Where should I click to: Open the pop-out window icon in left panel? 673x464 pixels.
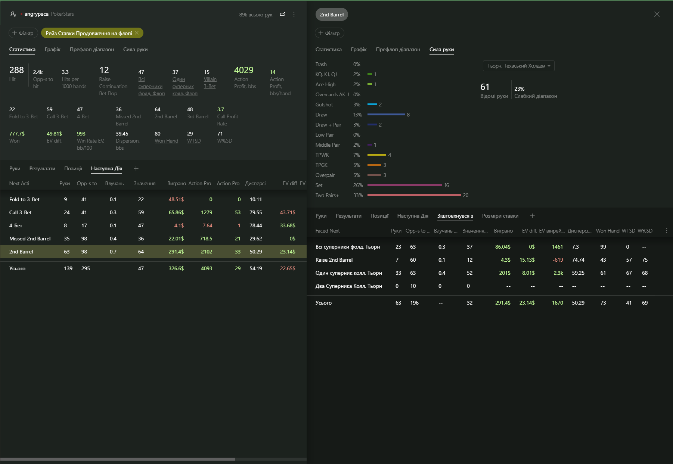pyautogui.click(x=282, y=14)
